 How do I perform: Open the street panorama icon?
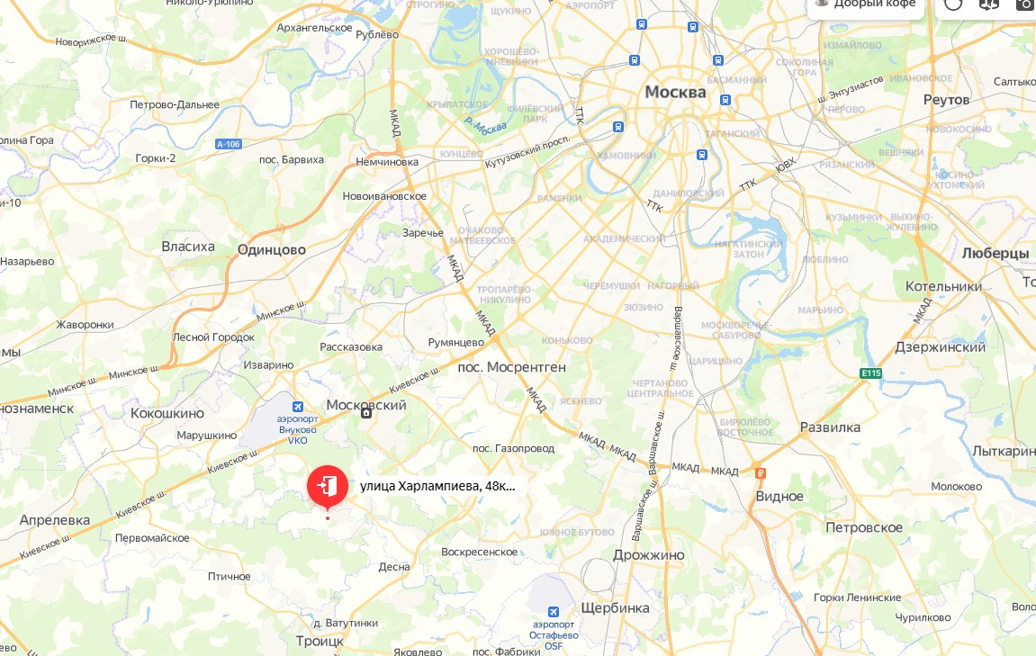989,4
